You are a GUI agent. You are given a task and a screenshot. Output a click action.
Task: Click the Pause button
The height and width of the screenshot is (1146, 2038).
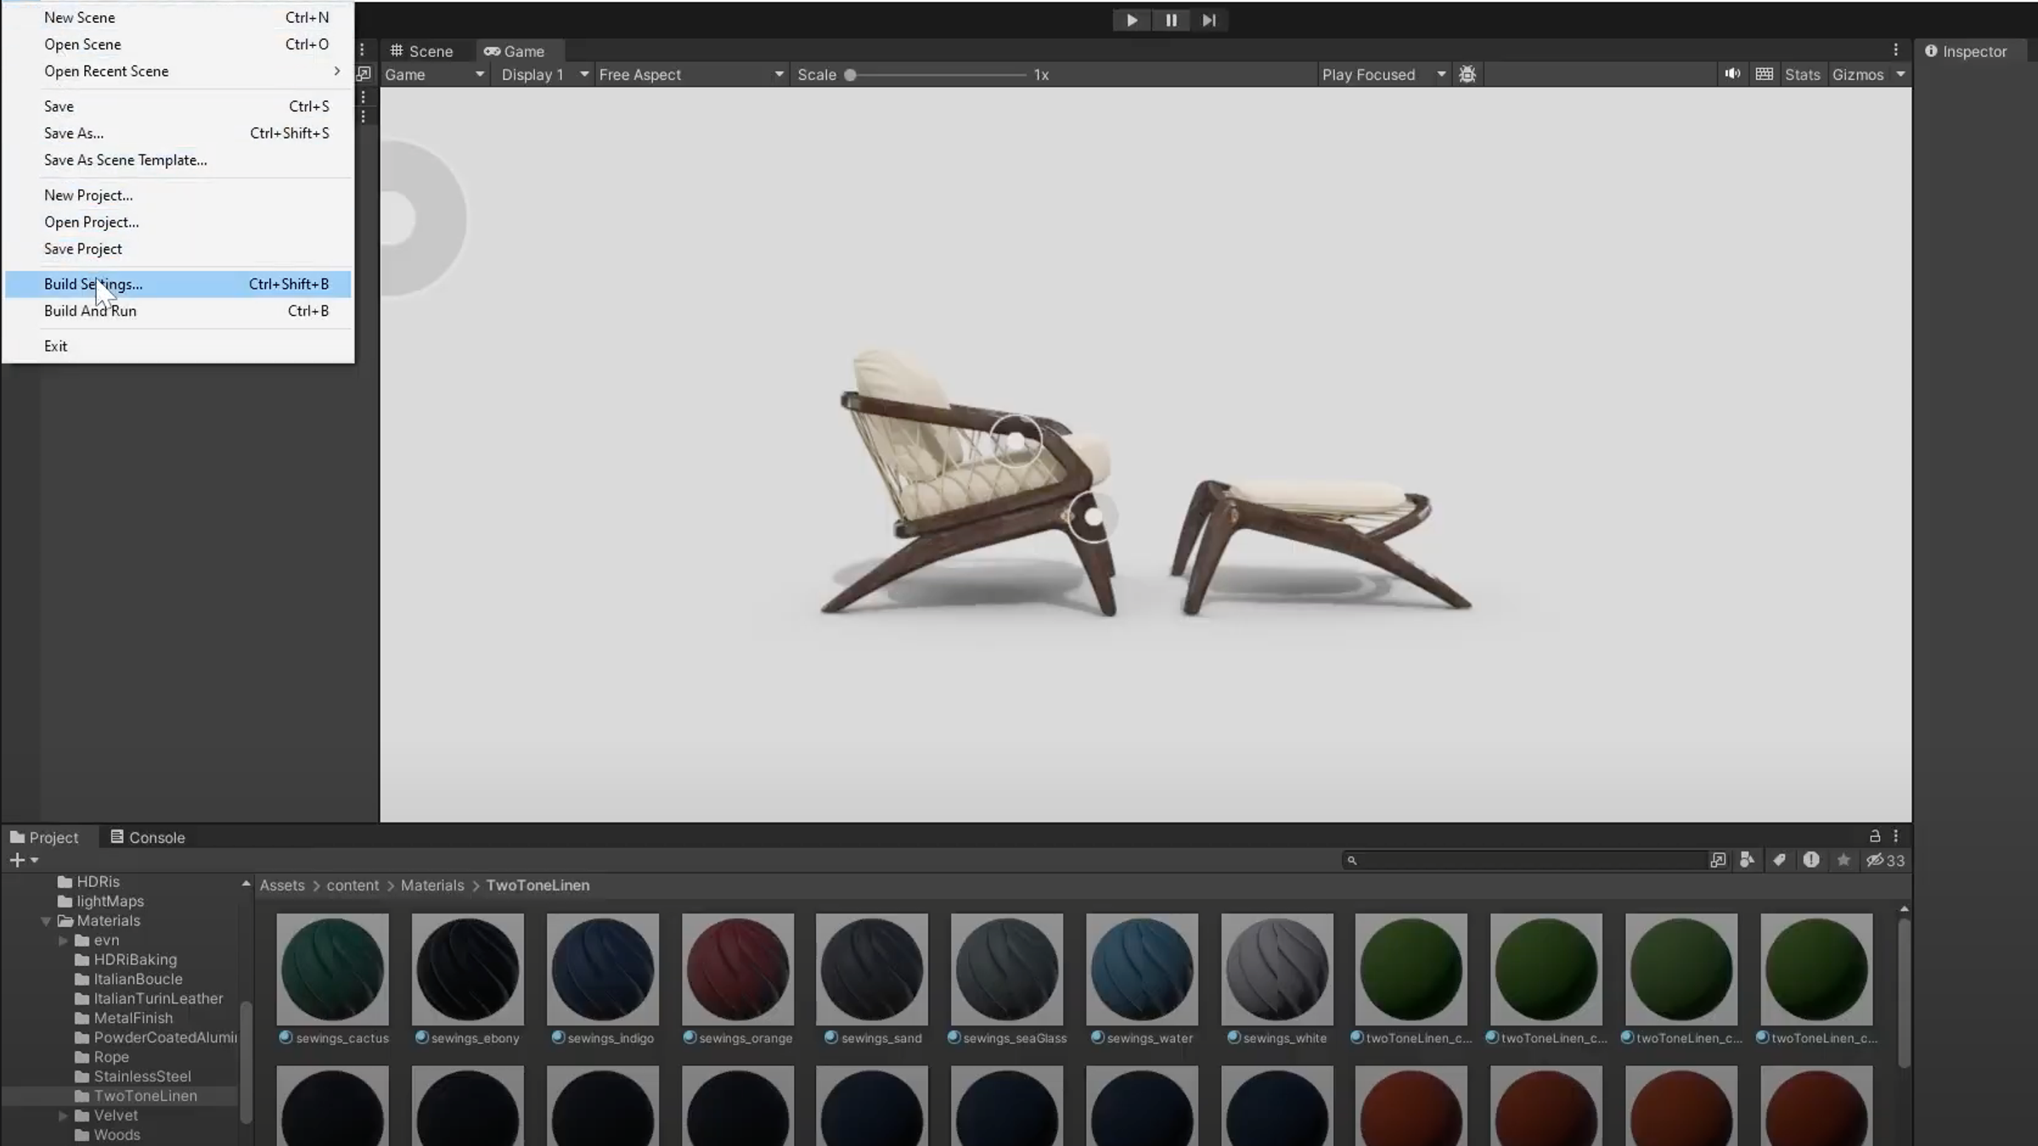coord(1171,20)
